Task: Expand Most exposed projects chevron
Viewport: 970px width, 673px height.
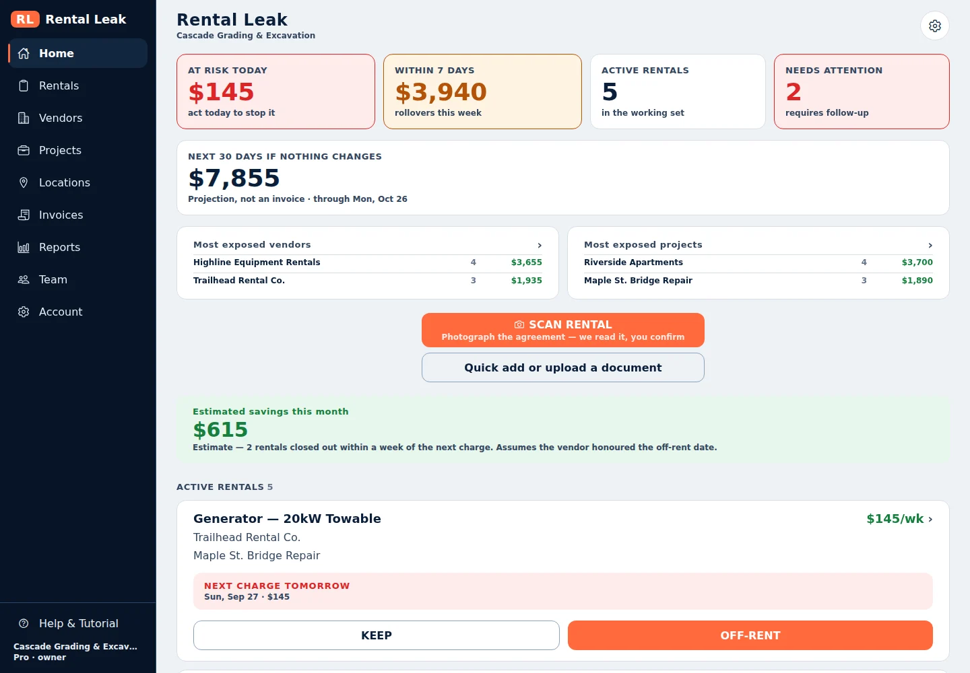Action: tap(930, 245)
